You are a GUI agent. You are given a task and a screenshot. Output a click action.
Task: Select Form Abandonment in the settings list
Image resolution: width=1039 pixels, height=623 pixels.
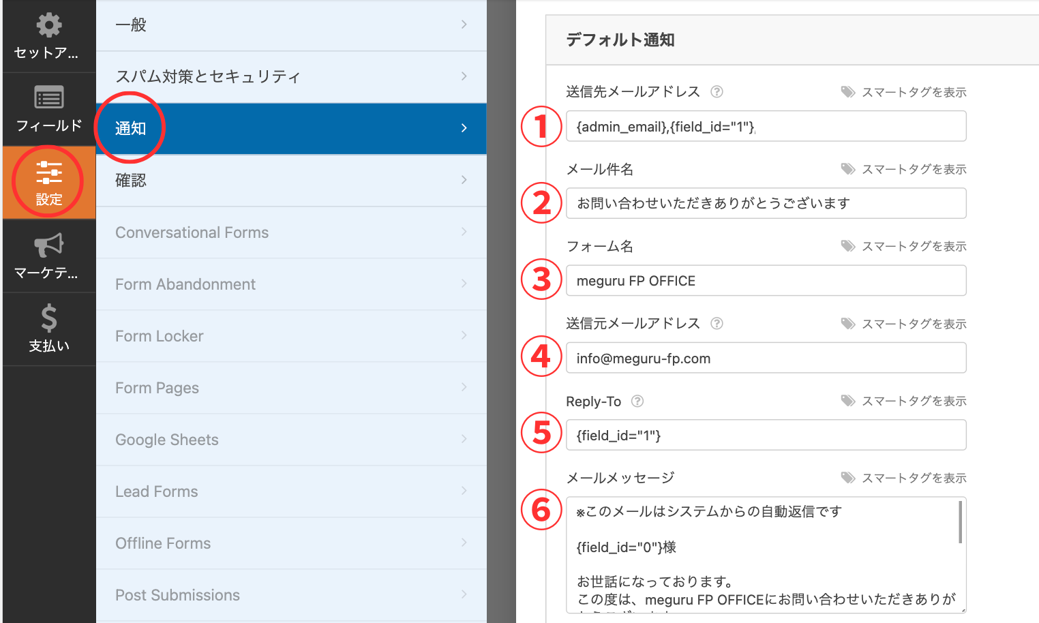coord(292,284)
